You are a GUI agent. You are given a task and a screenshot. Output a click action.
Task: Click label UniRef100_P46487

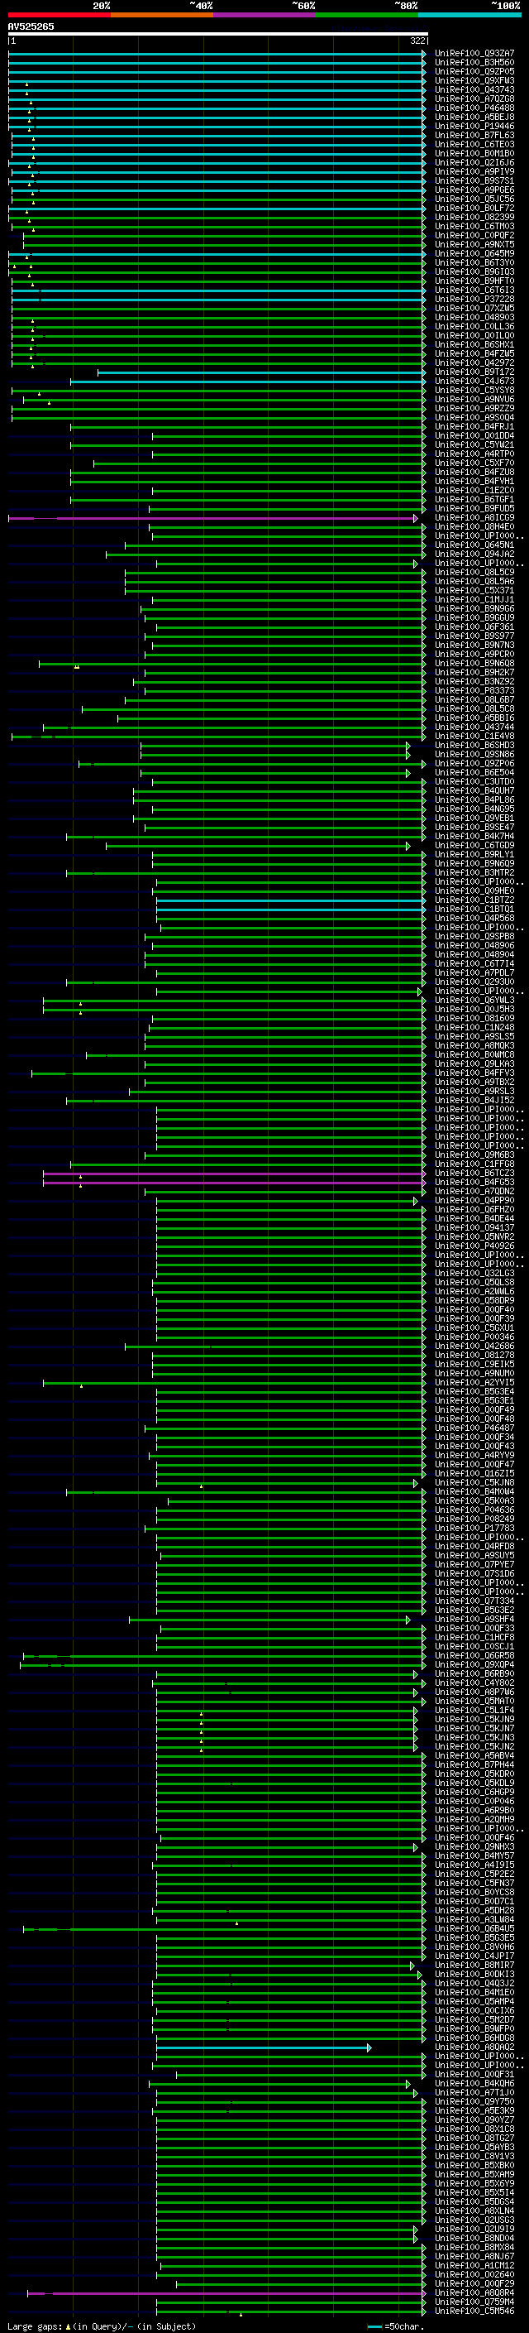point(474,1428)
